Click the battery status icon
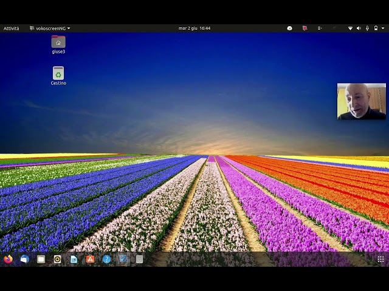This screenshot has width=389, height=291. click(376, 28)
